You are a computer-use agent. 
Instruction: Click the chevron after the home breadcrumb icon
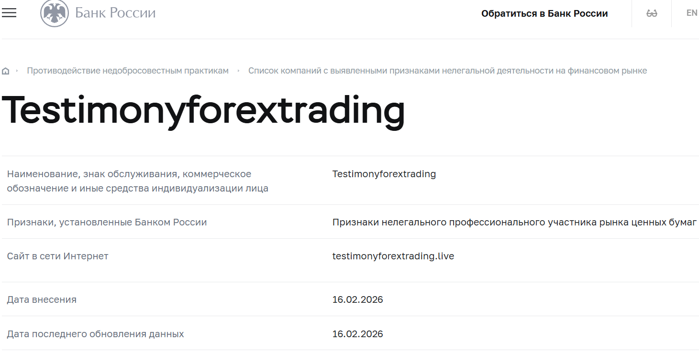17,70
